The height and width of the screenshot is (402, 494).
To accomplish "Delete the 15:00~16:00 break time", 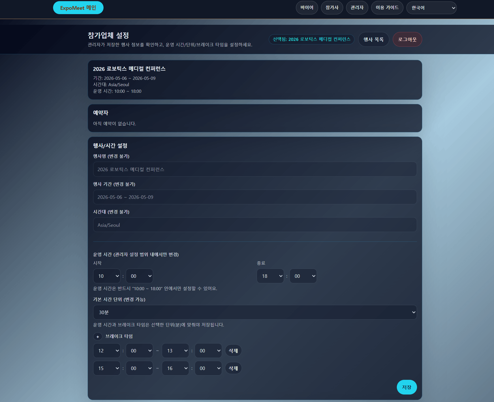I will click(233, 368).
